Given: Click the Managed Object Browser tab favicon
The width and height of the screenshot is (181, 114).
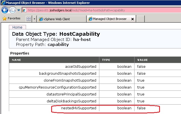Looking at the screenshot, I should 90,19.
